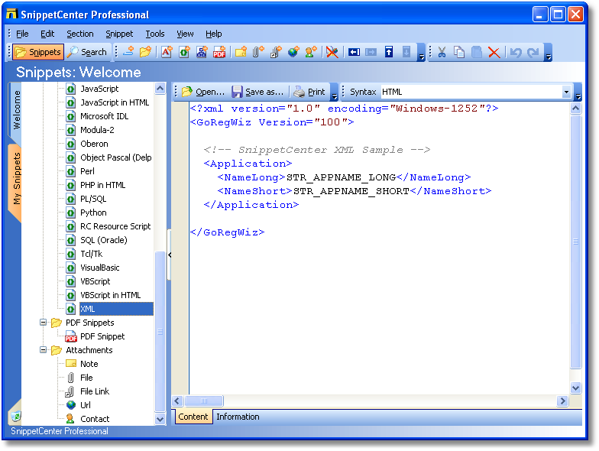Click the greyed move right arrow icon

click(371, 52)
